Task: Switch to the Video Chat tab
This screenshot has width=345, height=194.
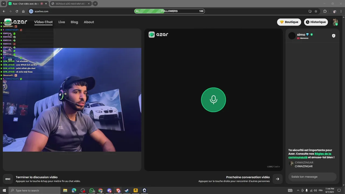Action: pos(43,22)
